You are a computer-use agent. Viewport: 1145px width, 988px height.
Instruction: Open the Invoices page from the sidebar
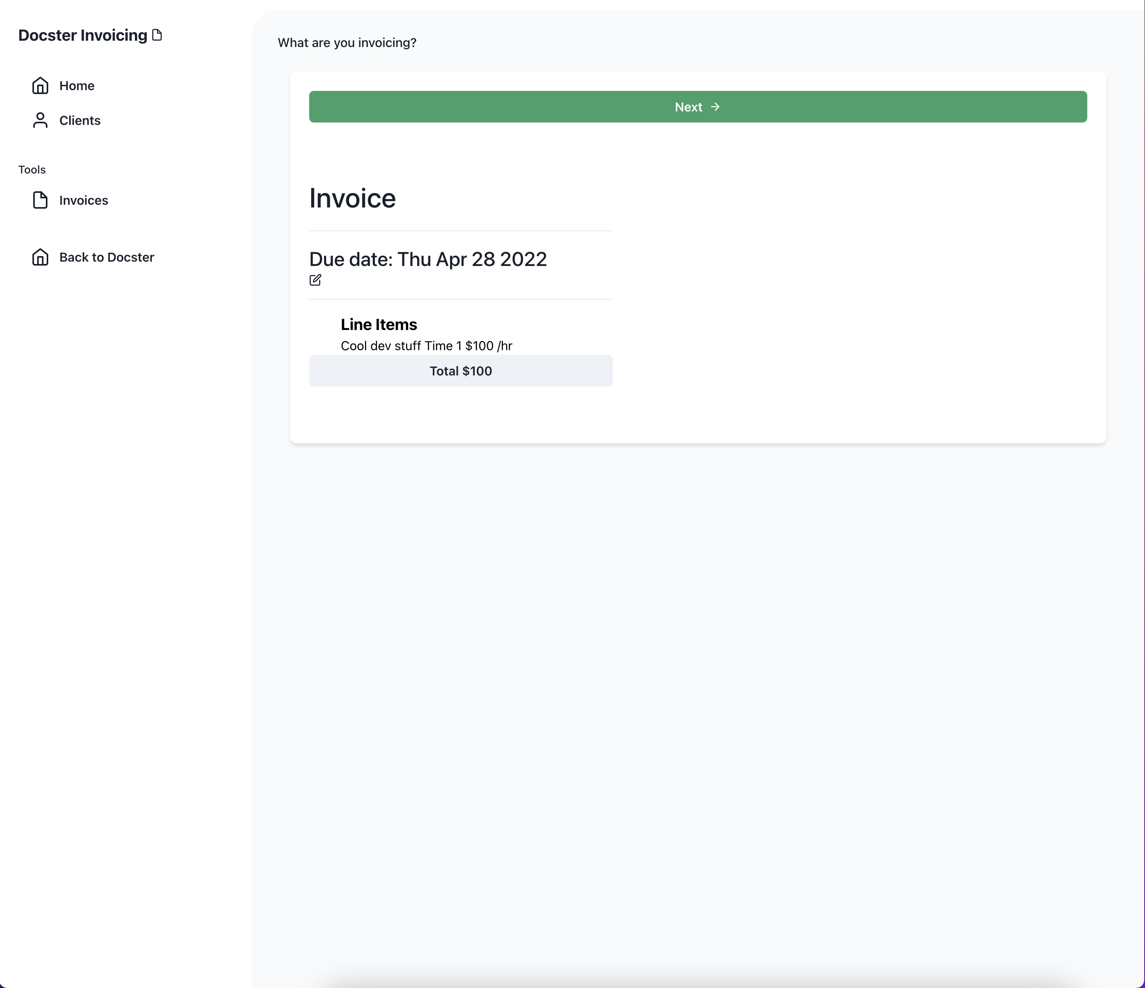(83, 200)
